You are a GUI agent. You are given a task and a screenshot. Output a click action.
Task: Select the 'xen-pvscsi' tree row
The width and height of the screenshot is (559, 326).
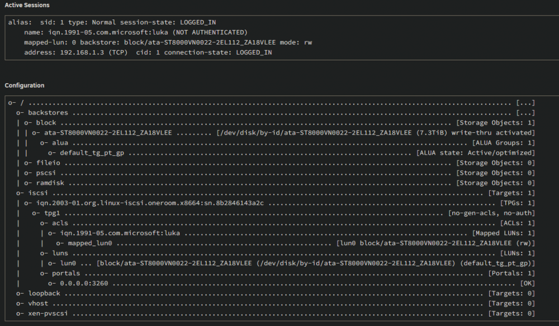276,314
